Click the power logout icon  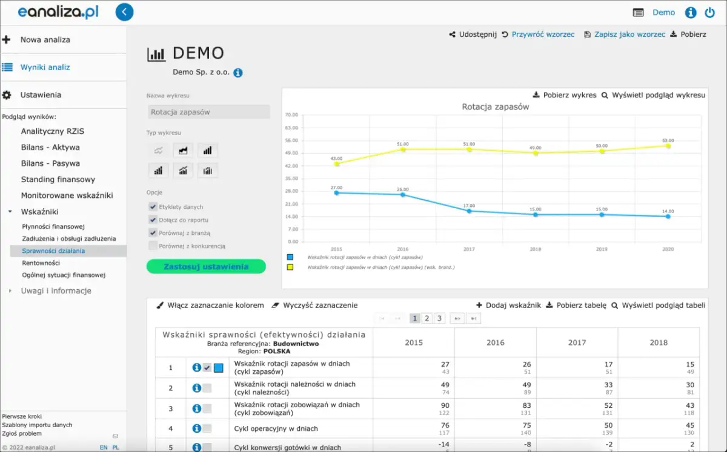coord(709,12)
